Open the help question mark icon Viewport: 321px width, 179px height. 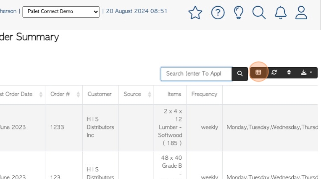click(218, 13)
